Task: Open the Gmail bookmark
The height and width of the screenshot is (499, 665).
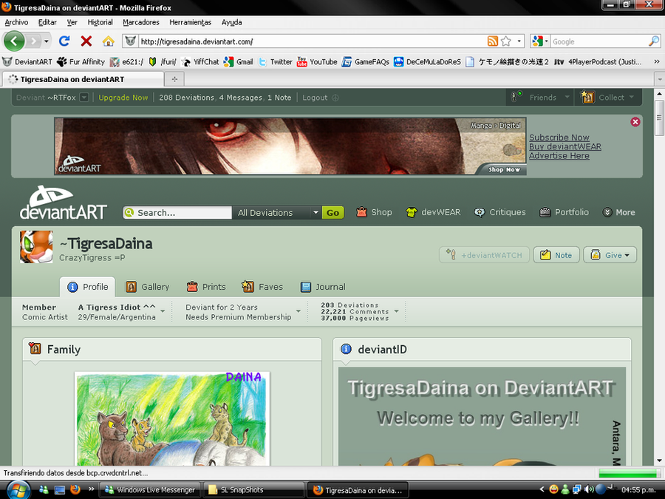Action: click(239, 62)
